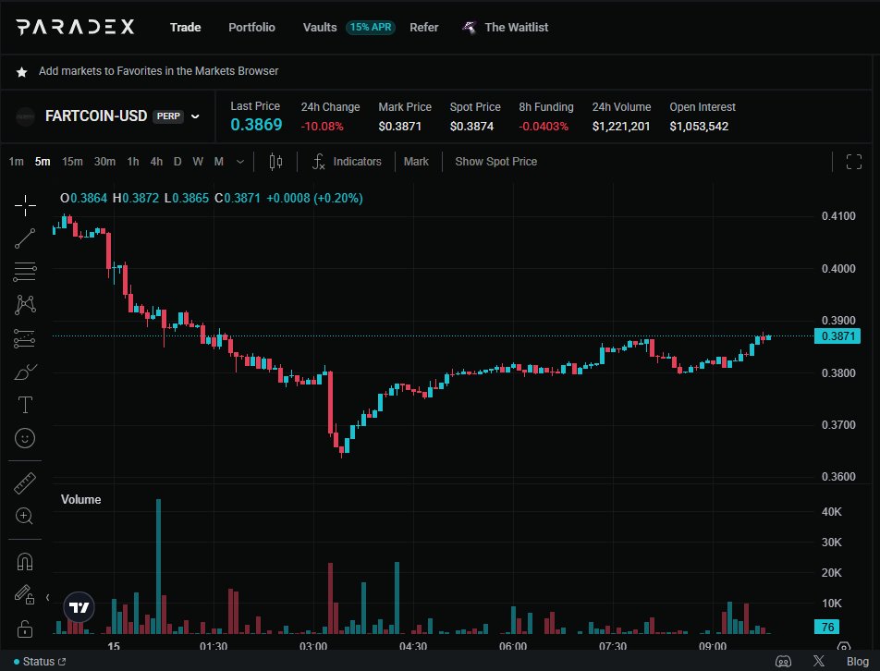Viewport: 880px width, 671px height.
Task: Toggle lock all drawing tools
Action: (25, 628)
